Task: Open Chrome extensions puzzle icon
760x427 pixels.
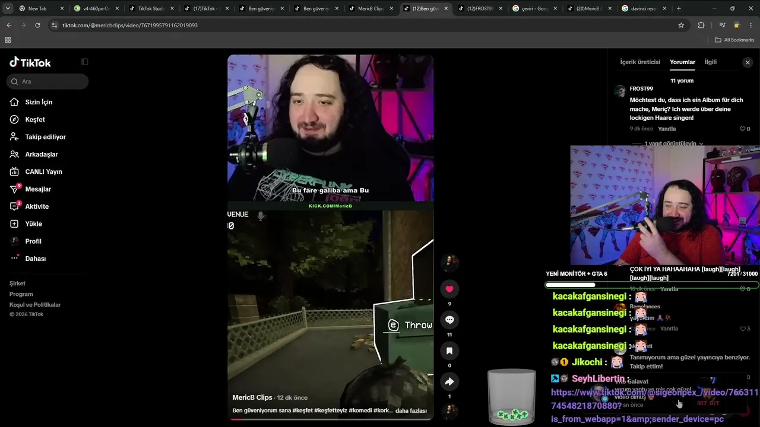Action: pyautogui.click(x=701, y=26)
